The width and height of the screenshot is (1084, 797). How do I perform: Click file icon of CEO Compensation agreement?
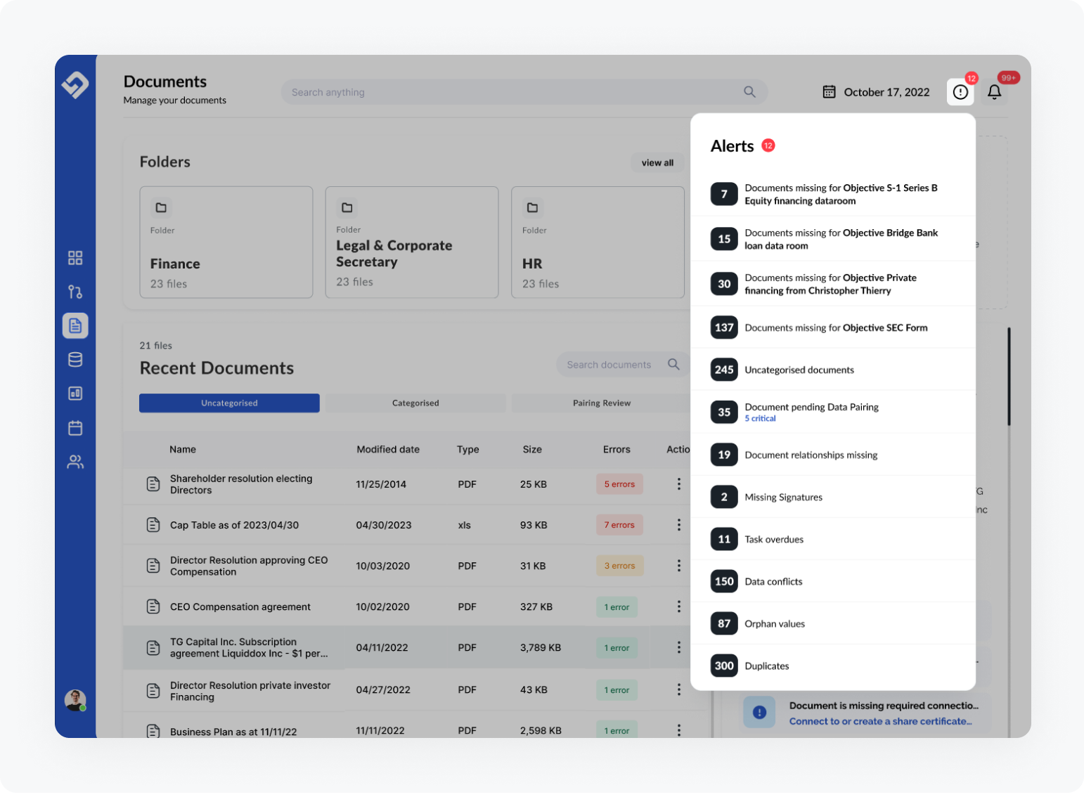(x=153, y=607)
